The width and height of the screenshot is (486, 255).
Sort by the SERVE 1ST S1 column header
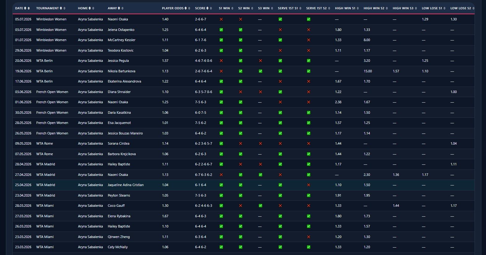[x=289, y=8]
